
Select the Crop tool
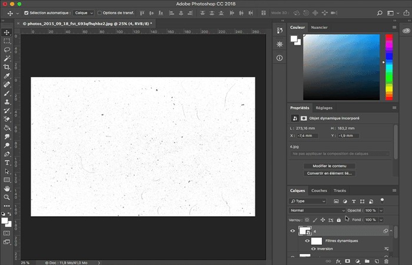7,67
